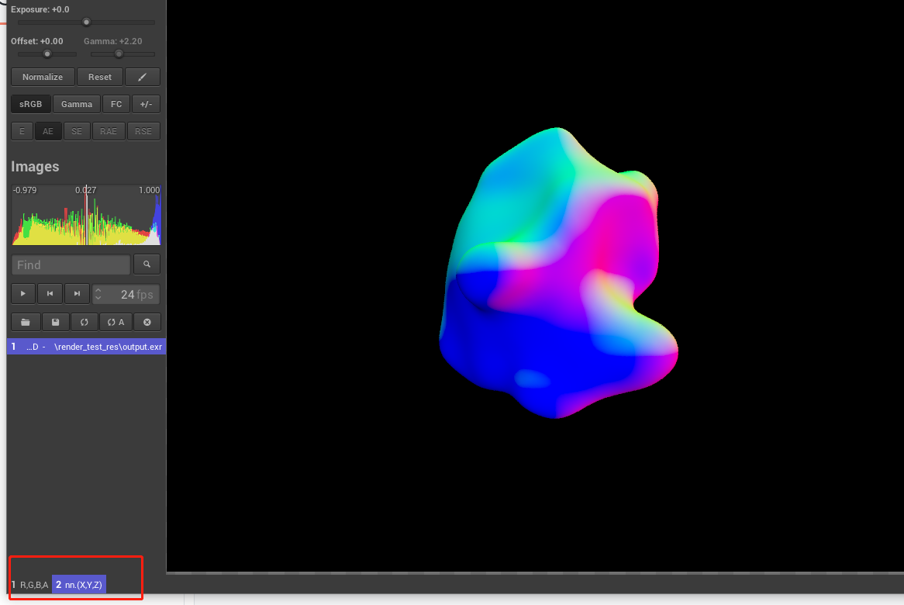Click the Offset slider handle

(x=47, y=54)
